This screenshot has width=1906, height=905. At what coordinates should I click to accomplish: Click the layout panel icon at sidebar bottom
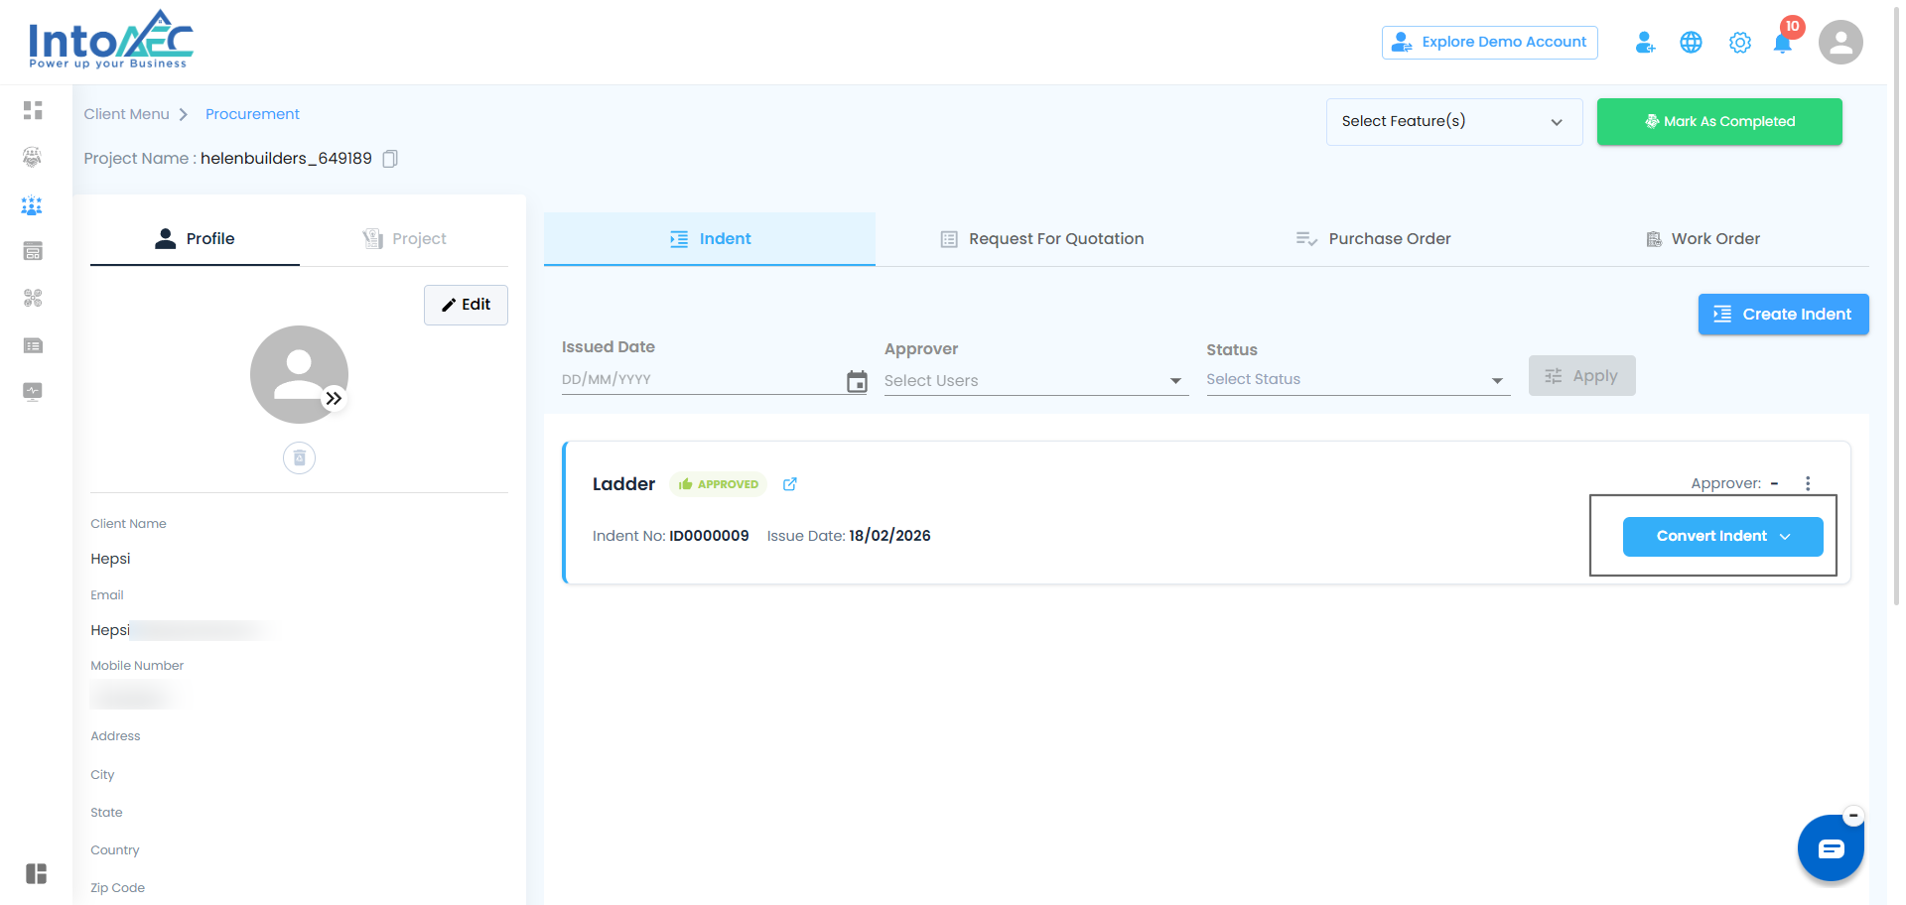pyautogui.click(x=37, y=873)
